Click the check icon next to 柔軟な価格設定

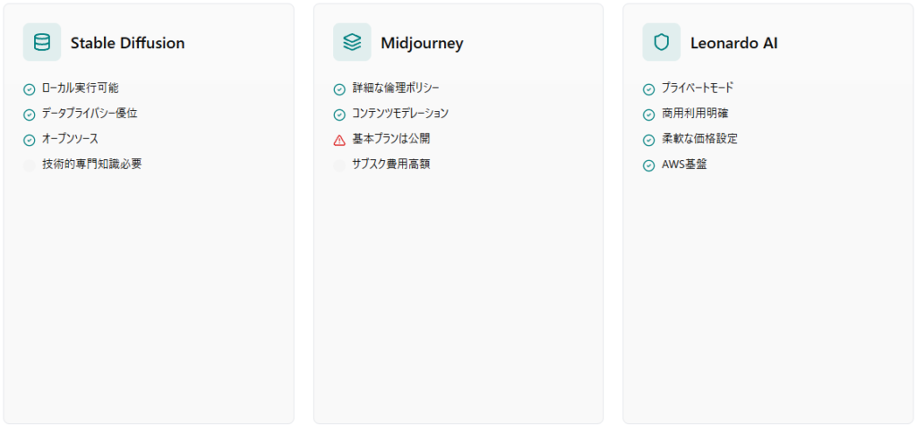pyautogui.click(x=649, y=140)
